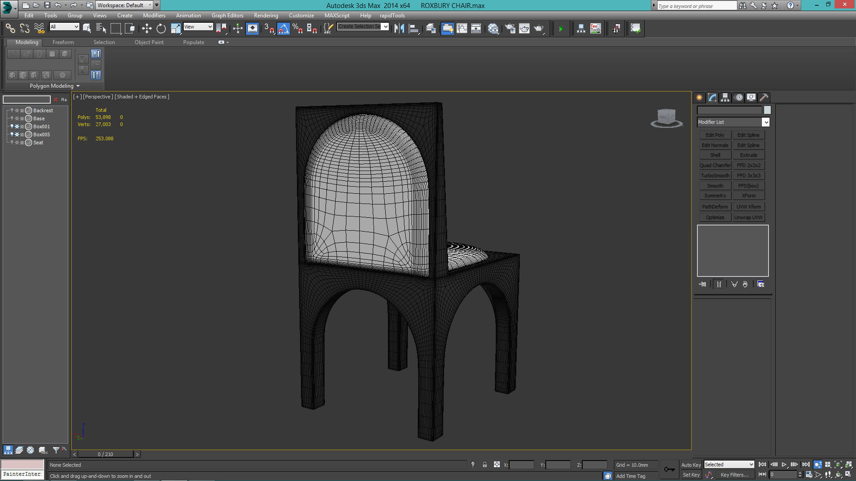Open the Rendering menu
Viewport: 856px width, 481px height.
[x=266, y=16]
